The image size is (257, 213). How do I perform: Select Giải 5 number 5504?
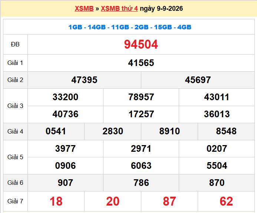click(217, 166)
